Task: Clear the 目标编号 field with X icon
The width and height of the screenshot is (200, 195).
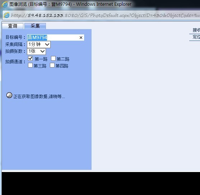Action: (81, 38)
